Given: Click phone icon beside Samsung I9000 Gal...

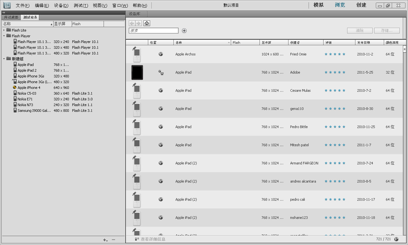Looking at the screenshot, I should [15, 110].
